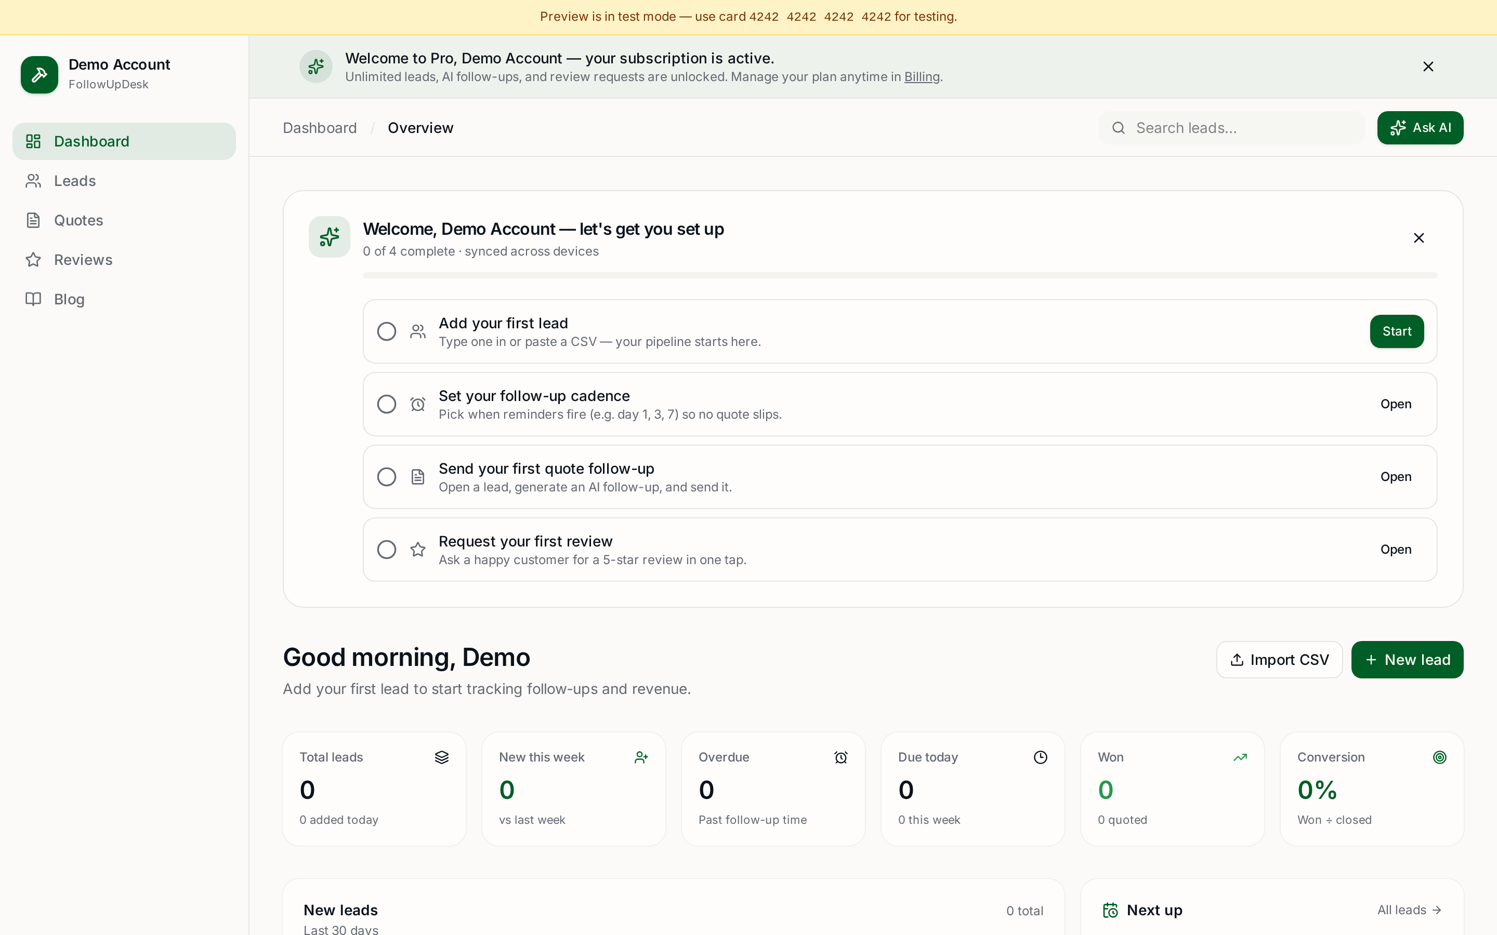Click the trending-up icon in Won card
1497x935 pixels.
pos(1240,757)
